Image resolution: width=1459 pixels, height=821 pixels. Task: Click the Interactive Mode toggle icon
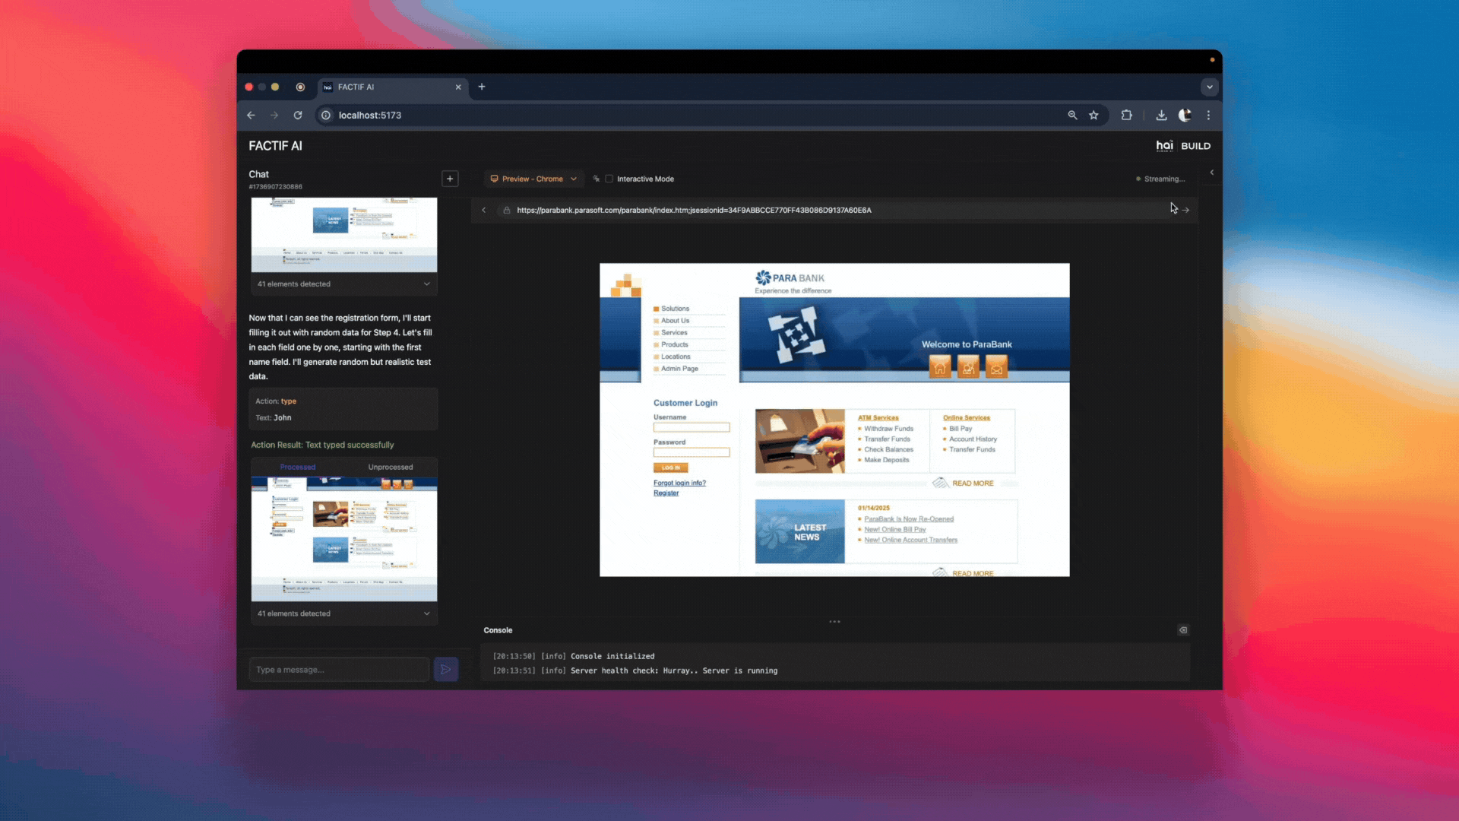[x=609, y=179]
